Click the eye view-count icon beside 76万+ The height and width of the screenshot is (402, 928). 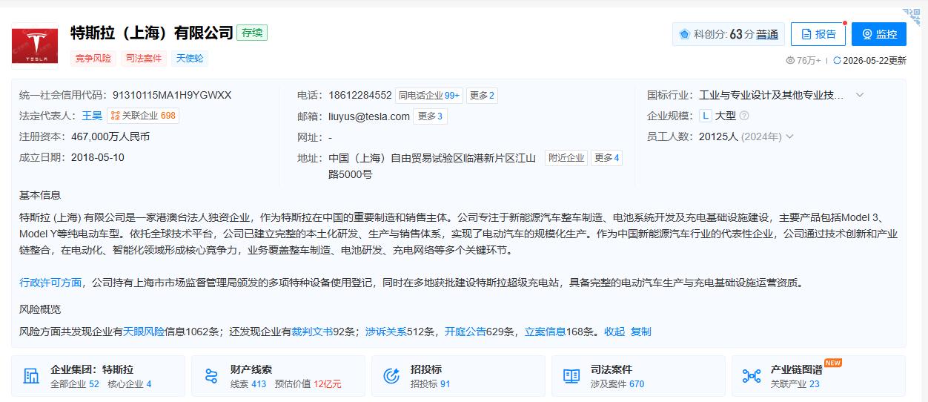[790, 61]
